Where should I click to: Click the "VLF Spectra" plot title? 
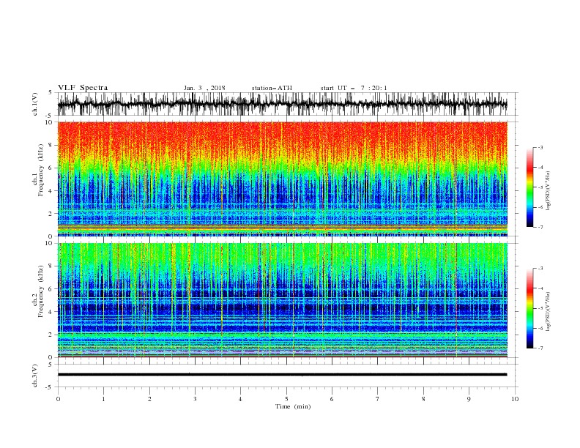[x=83, y=88]
